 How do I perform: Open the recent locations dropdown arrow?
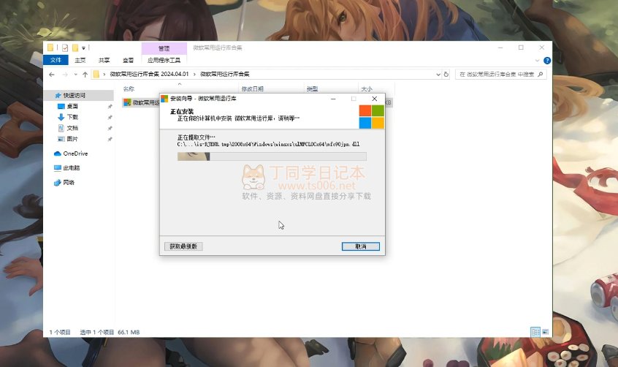point(76,74)
